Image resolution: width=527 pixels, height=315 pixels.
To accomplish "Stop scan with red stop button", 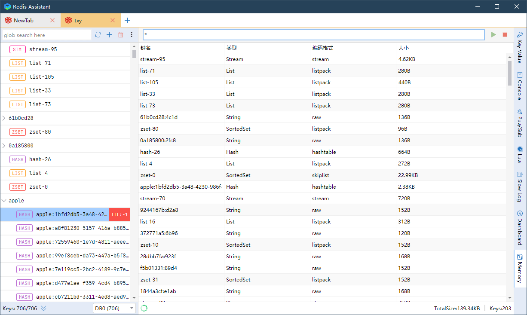I will tap(505, 35).
